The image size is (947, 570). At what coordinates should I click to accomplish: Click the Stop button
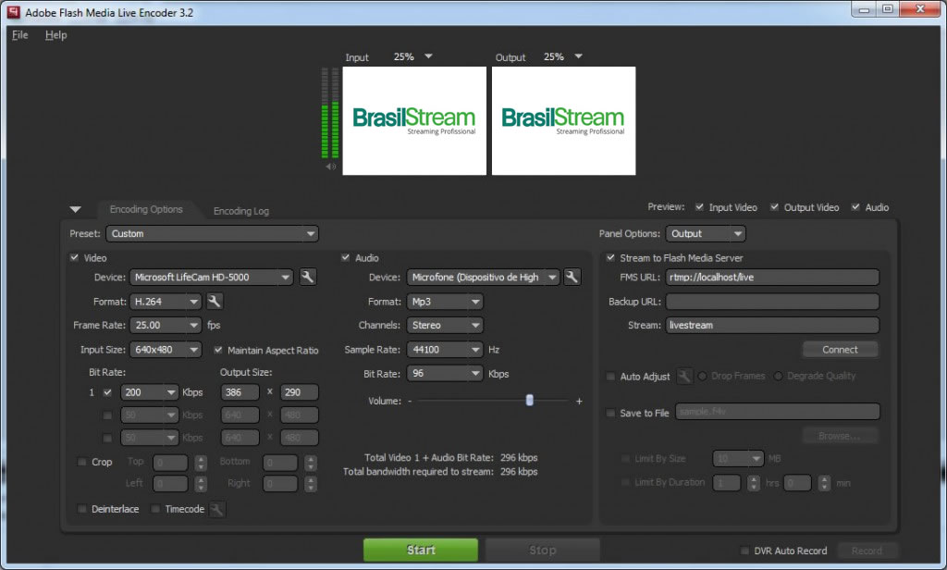coord(542,550)
